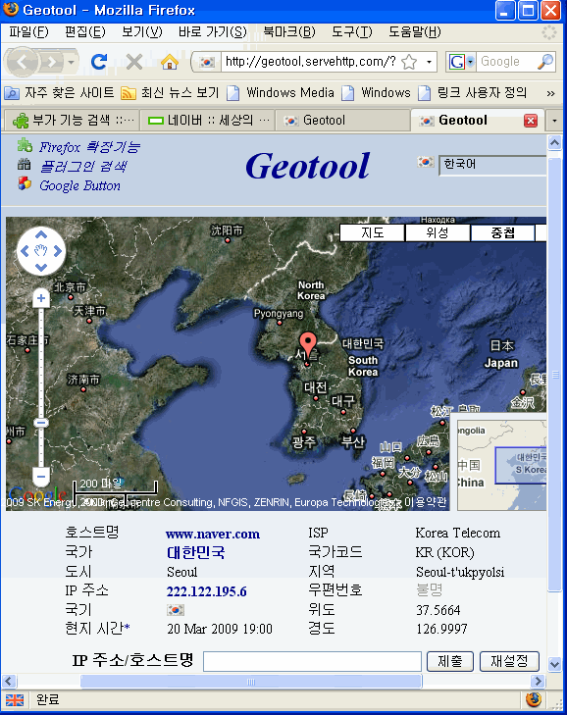
Task: Open the back/forward history dropdown arrow
Action: tap(71, 62)
